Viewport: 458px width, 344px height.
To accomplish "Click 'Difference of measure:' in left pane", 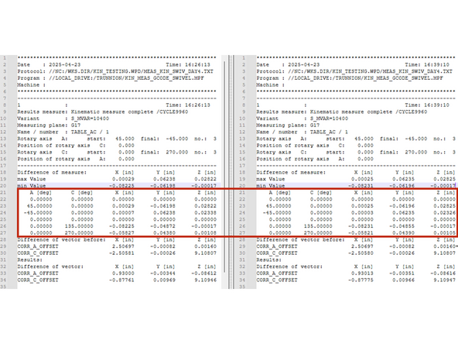I will 52,172.
